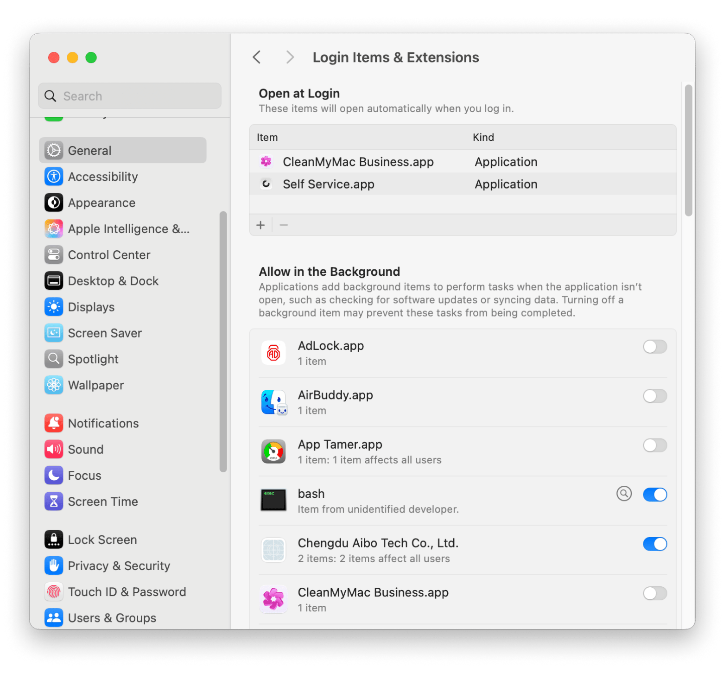This screenshot has width=723, height=673.
Task: Click the Kind column header
Action: tap(483, 137)
